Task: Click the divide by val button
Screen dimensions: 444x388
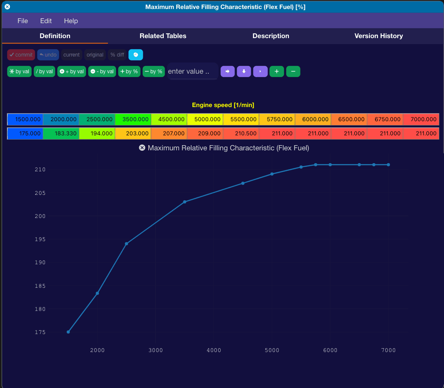Action: 45,72
